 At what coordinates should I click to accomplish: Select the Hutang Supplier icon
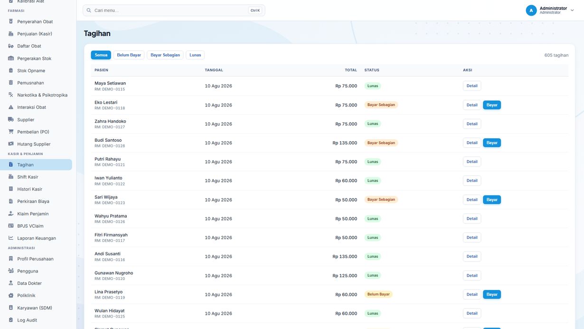(x=11, y=144)
